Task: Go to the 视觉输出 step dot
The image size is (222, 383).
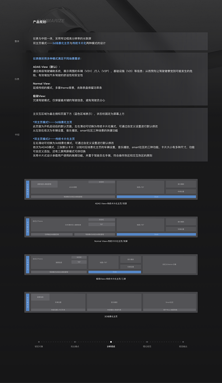Action: click(183, 342)
